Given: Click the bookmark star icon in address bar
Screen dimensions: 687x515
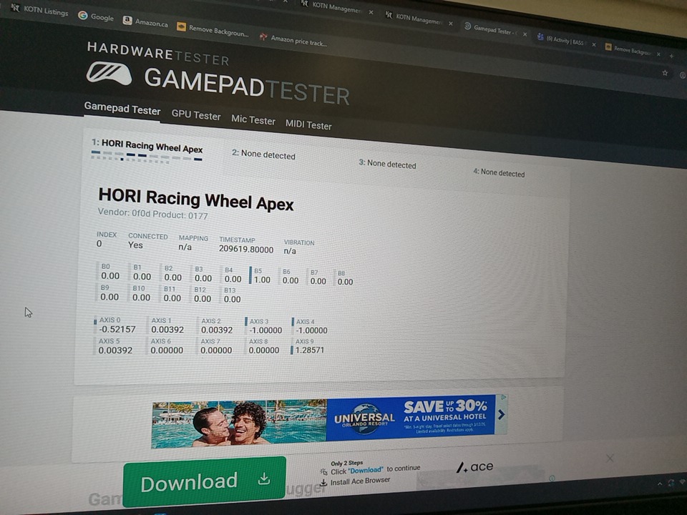Looking at the screenshot, I should (665, 72).
